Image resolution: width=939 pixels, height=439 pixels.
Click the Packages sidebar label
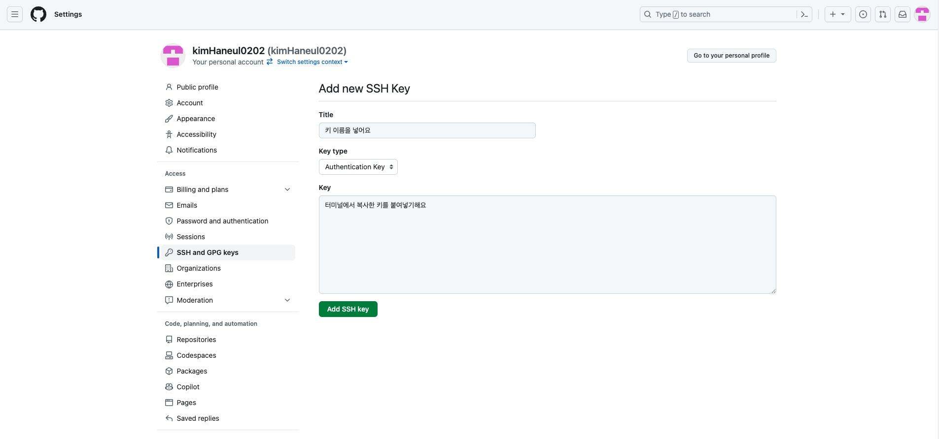tap(192, 371)
